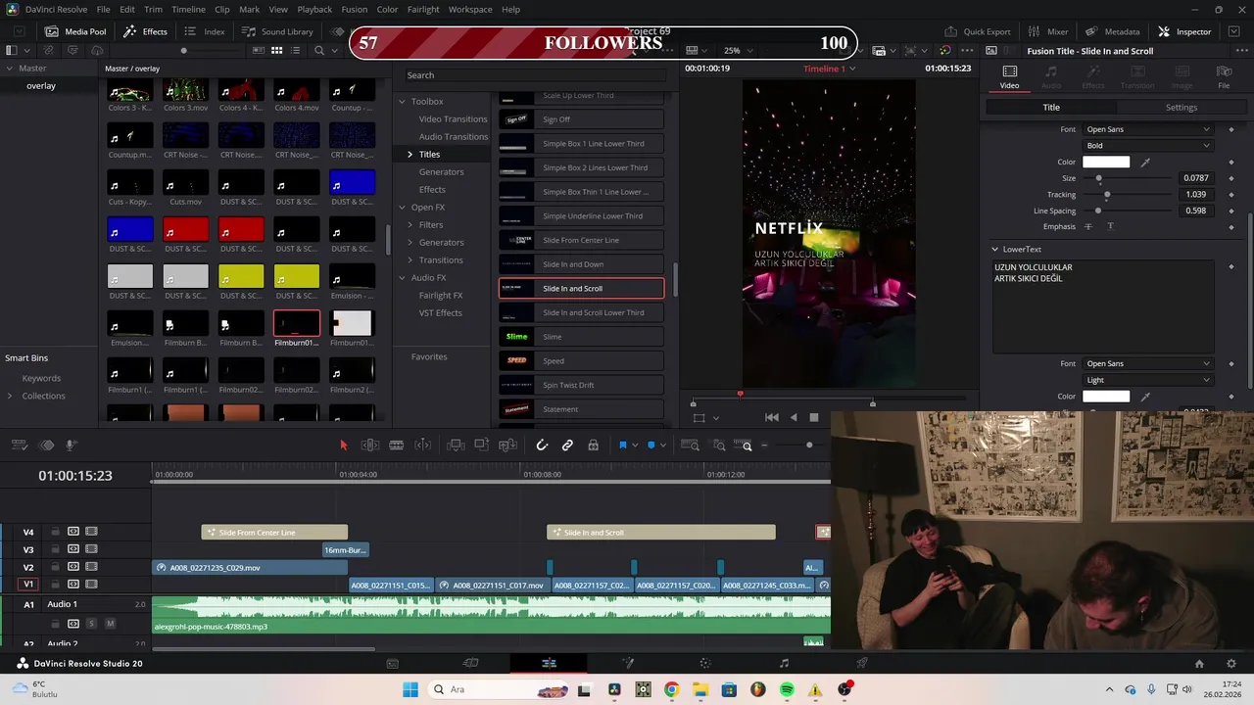Pick color with the top eyedropper
This screenshot has width=1254, height=705.
[x=1145, y=163]
